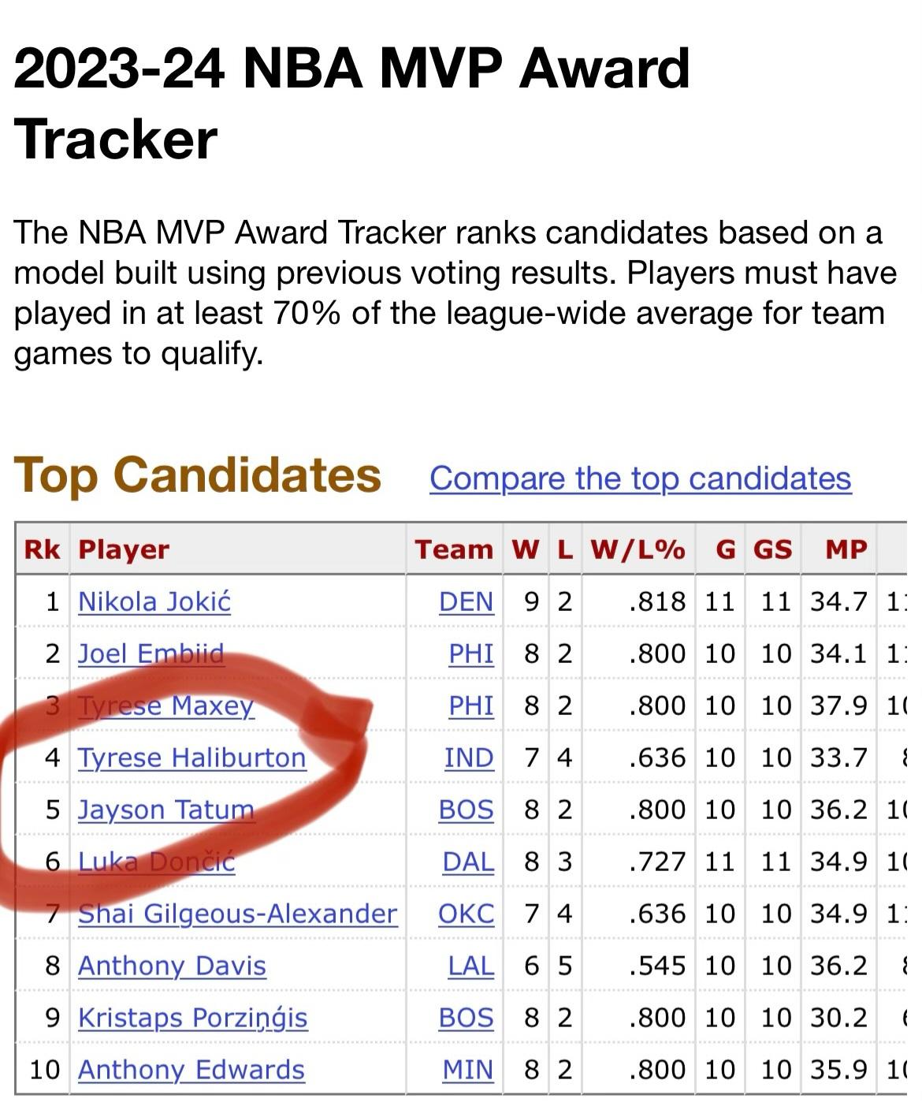
Task: Click the Anthony Davis link
Action: point(172,966)
